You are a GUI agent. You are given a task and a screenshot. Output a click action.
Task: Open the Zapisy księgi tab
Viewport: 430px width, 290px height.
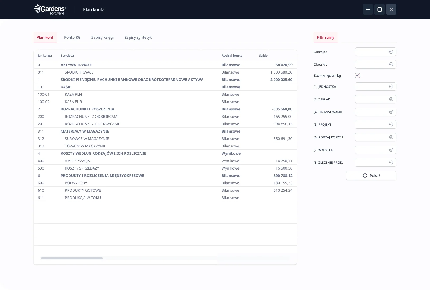pos(102,37)
